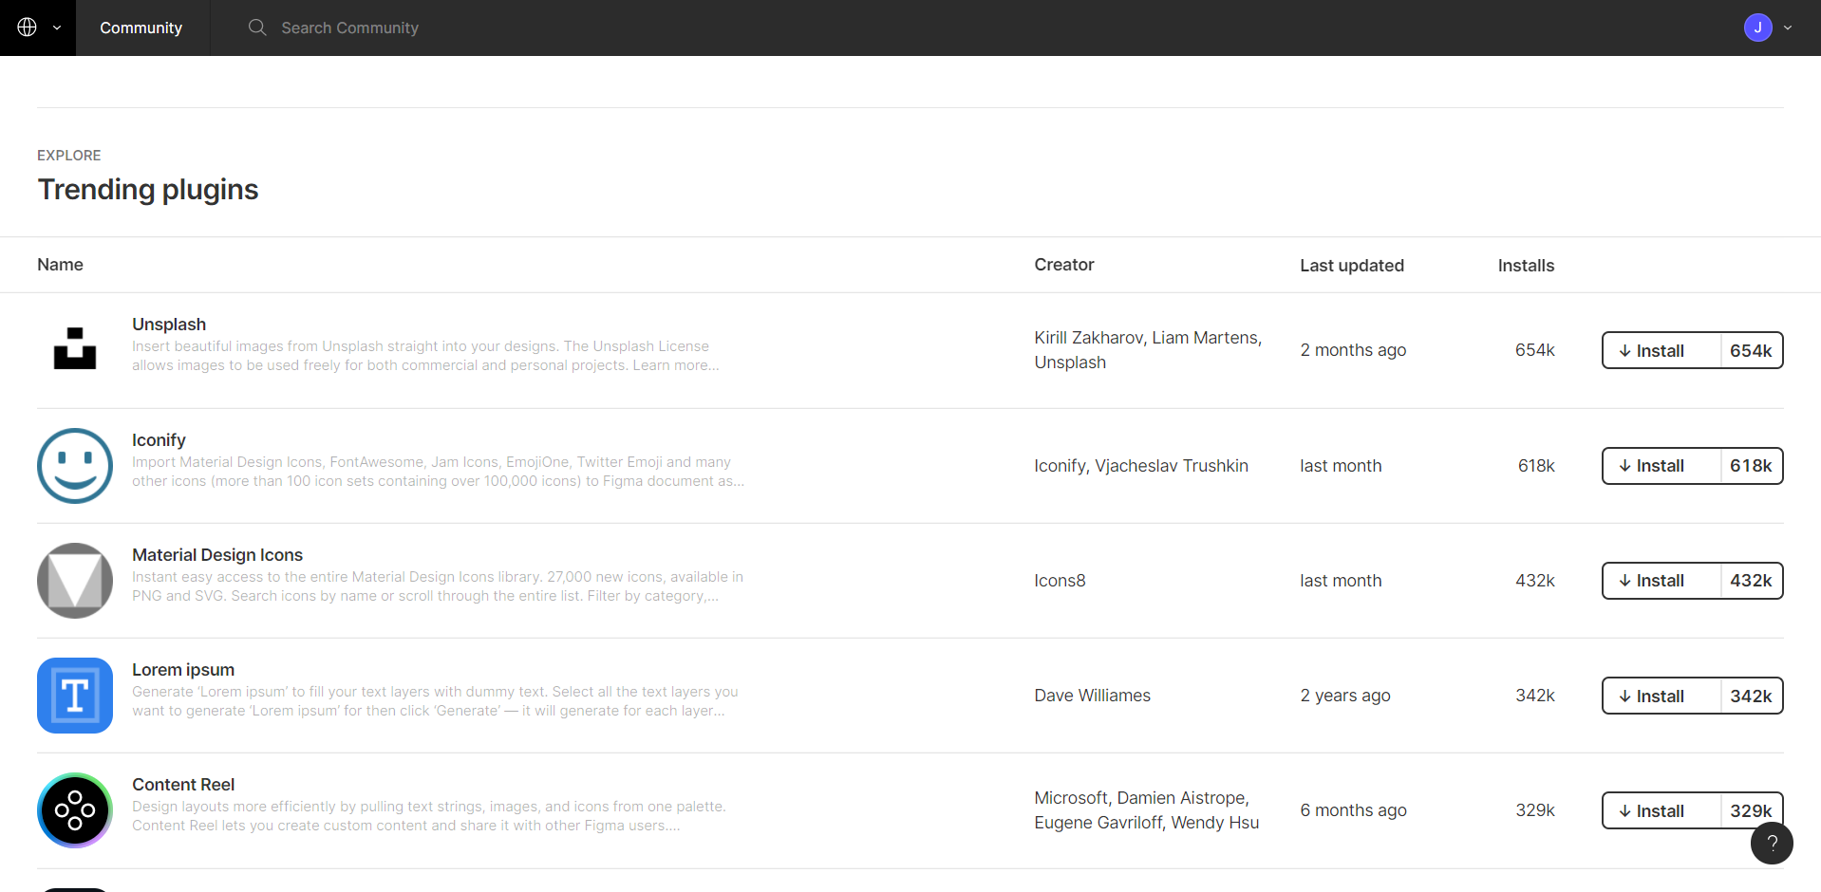Click the Material Design Icons description text

click(x=438, y=586)
